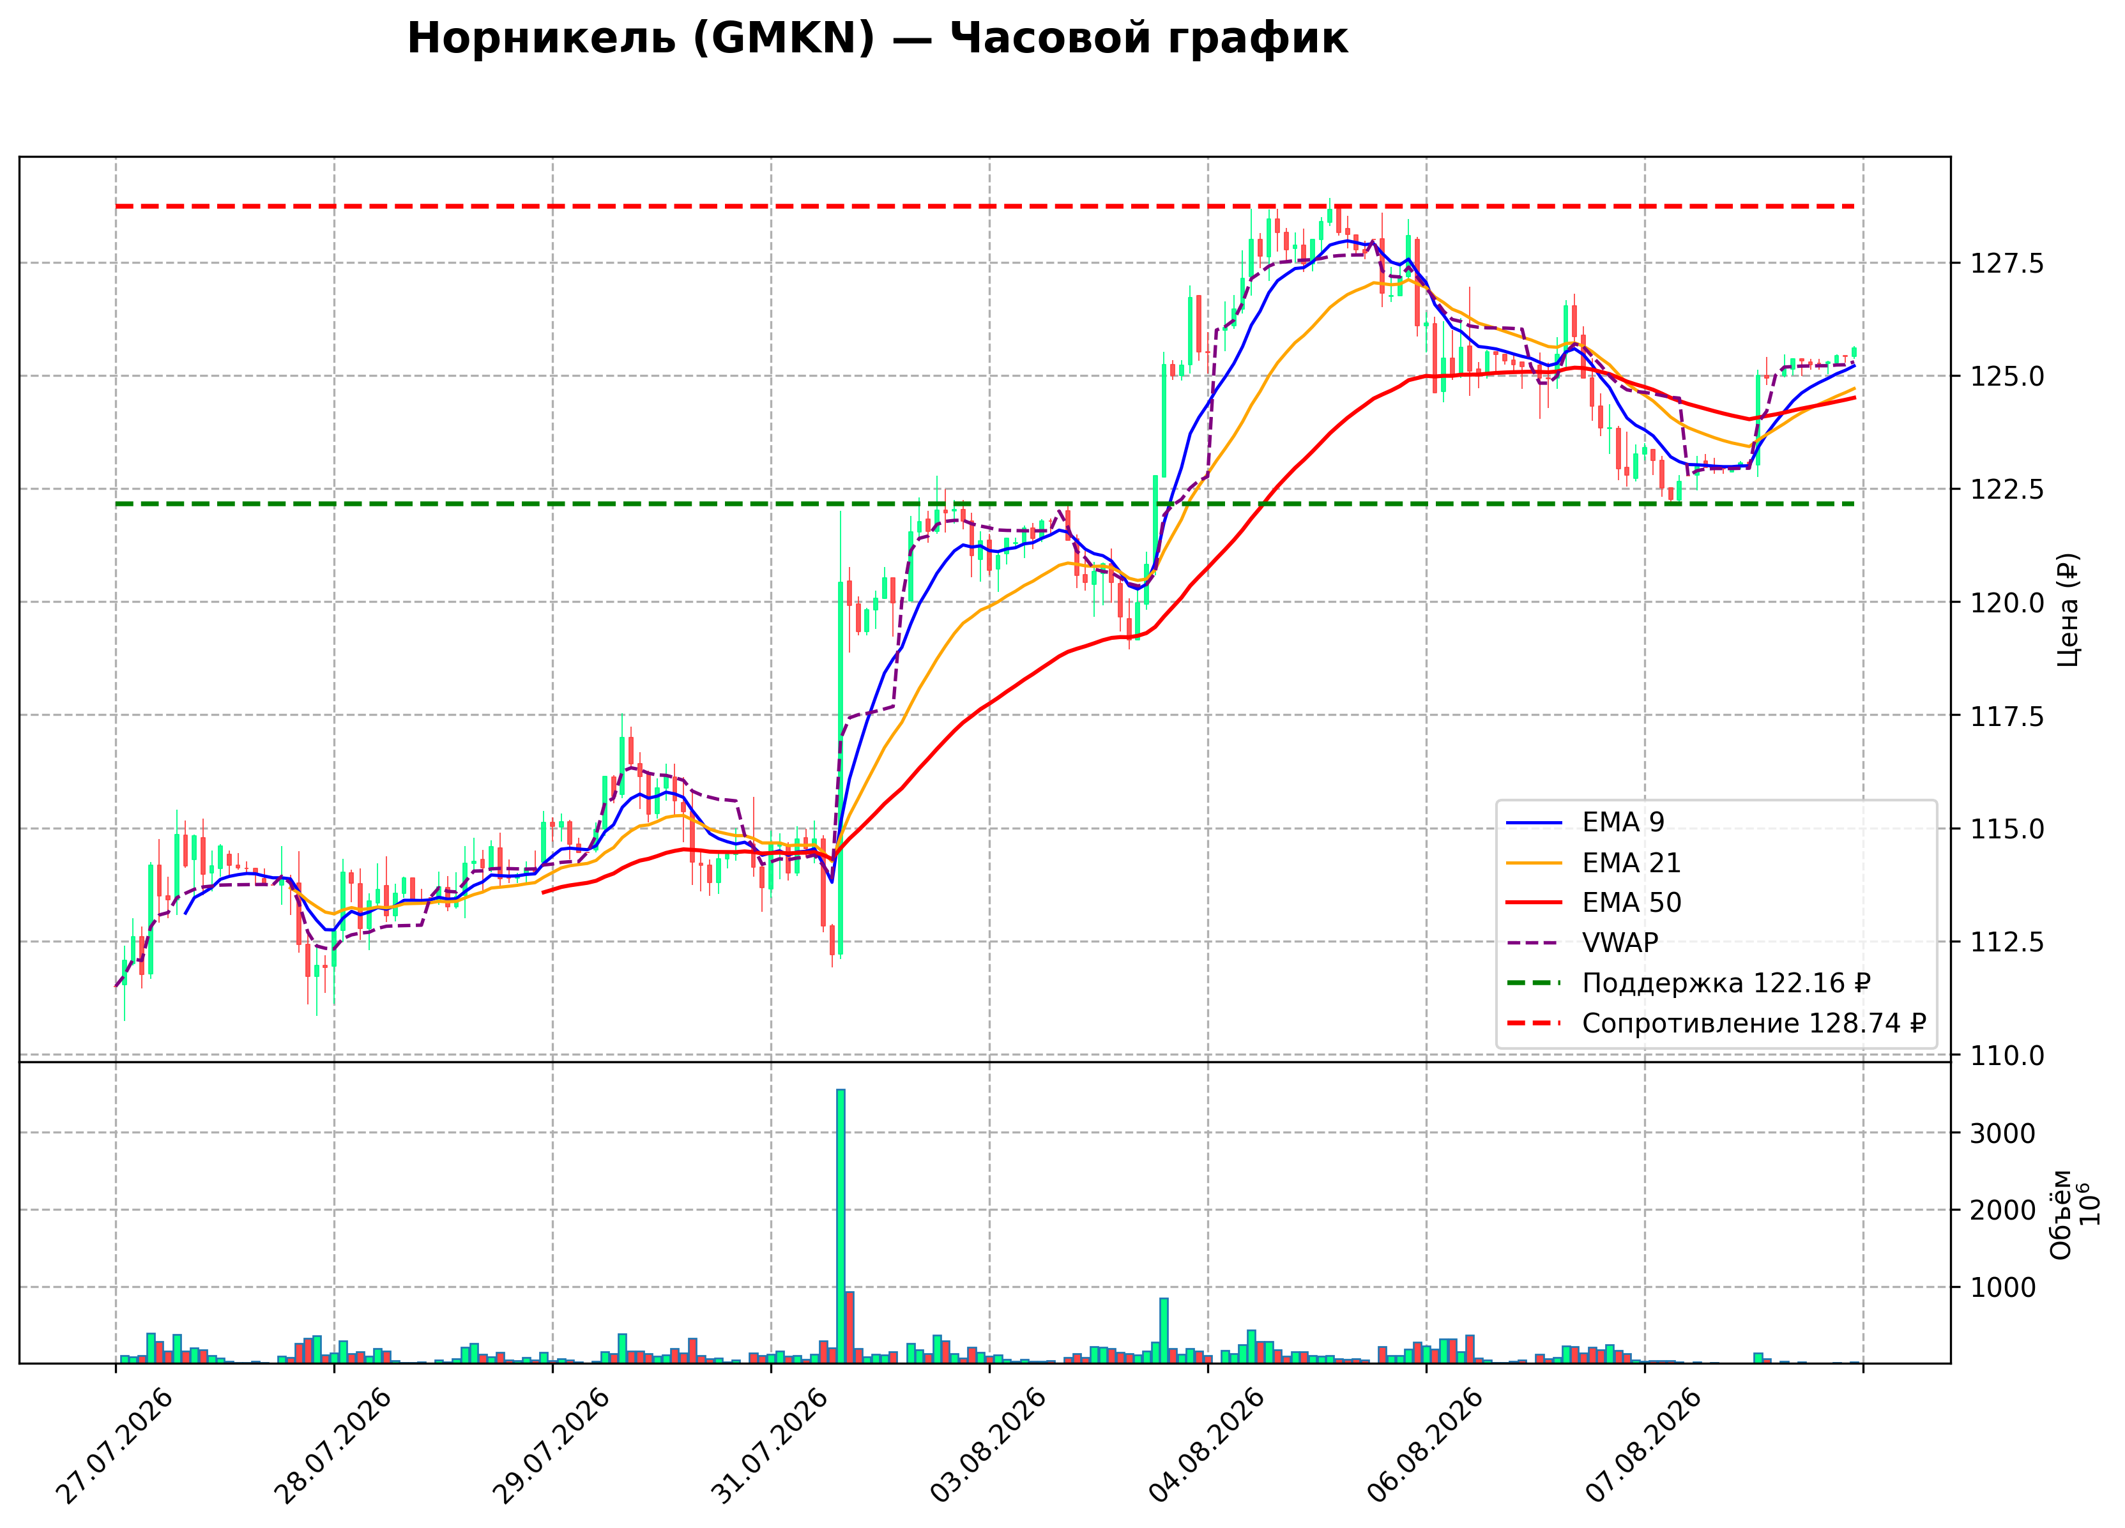This screenshot has height=1528, width=2125.
Task: Click the blue EMA 9 legend line sample
Action: tap(1534, 824)
